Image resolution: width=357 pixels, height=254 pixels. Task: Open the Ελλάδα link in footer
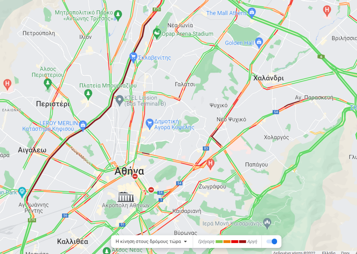[x=329, y=253]
